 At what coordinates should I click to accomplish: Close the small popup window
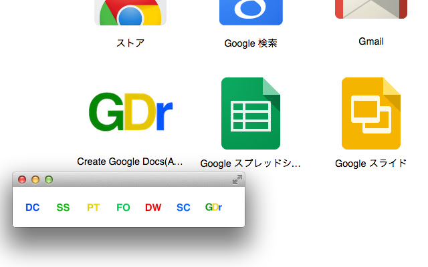[x=22, y=180]
